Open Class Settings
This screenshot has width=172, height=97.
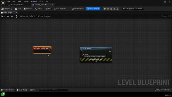tap(78, 9)
